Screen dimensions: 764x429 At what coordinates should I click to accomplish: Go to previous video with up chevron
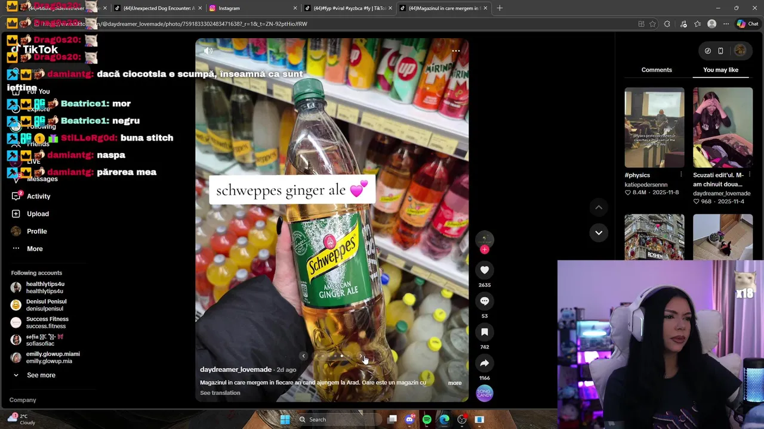pos(599,207)
